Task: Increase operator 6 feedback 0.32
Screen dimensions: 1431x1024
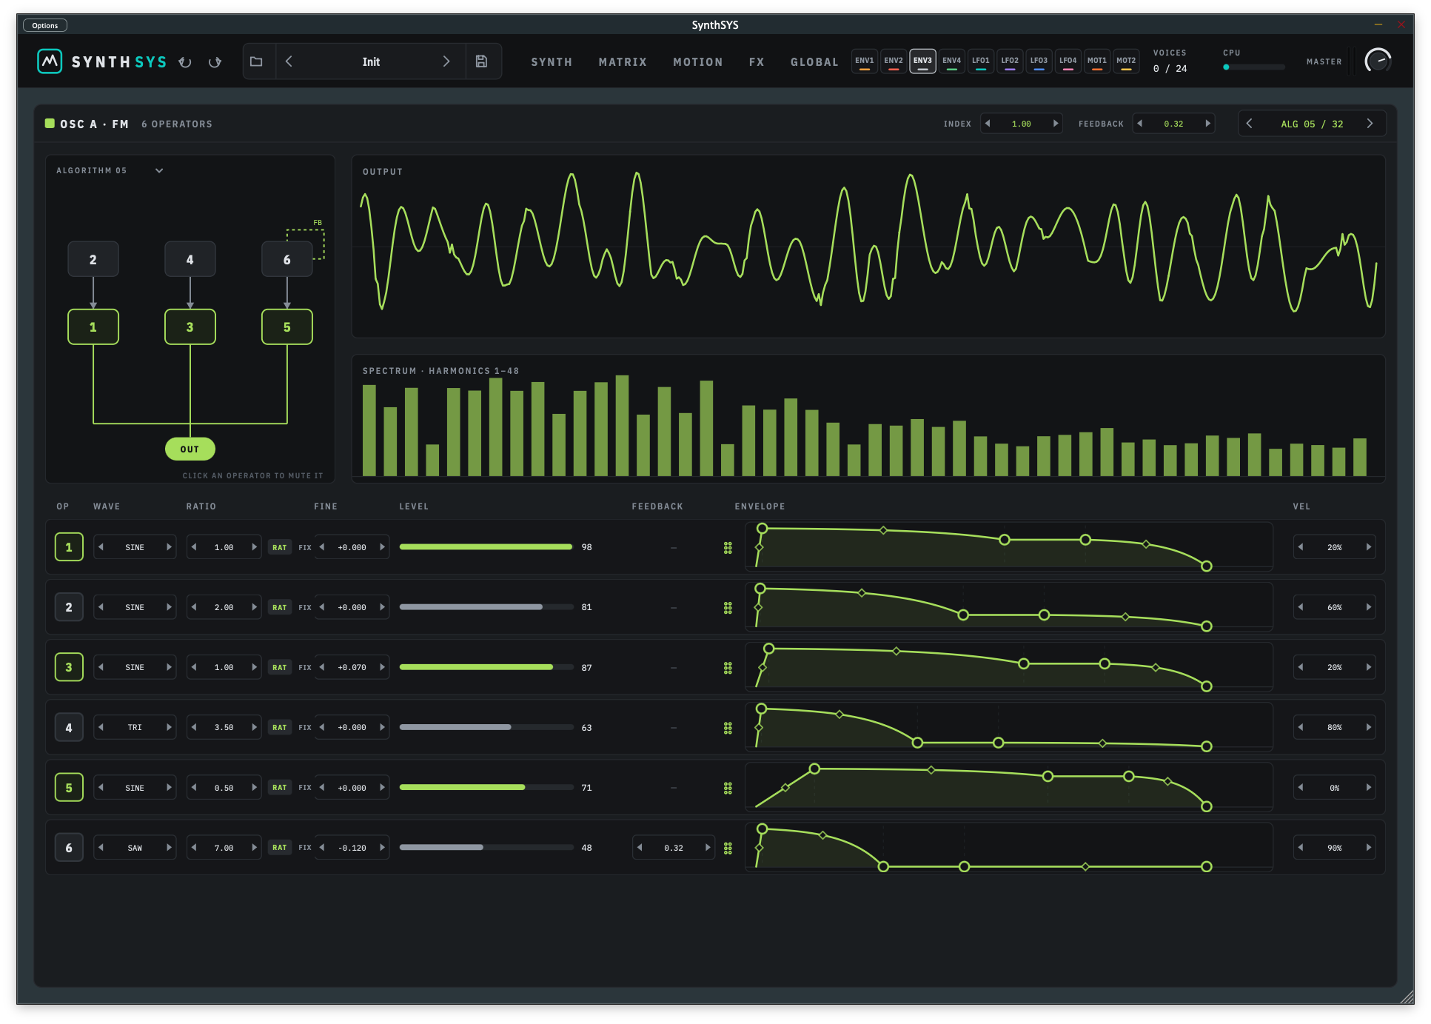Action: tap(708, 848)
